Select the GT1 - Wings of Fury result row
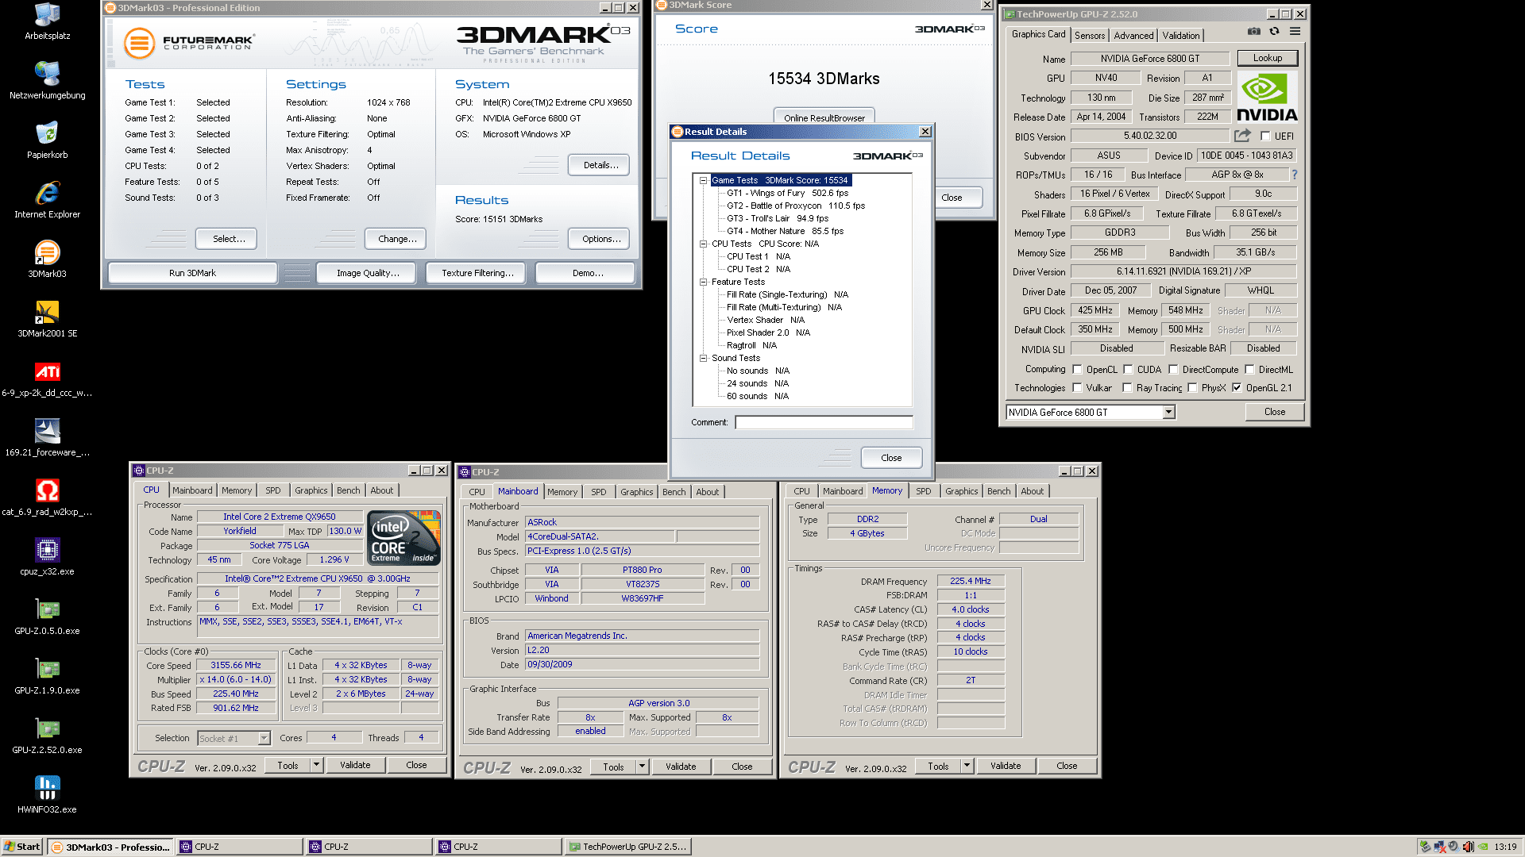The image size is (1525, 857). pyautogui.click(x=787, y=194)
